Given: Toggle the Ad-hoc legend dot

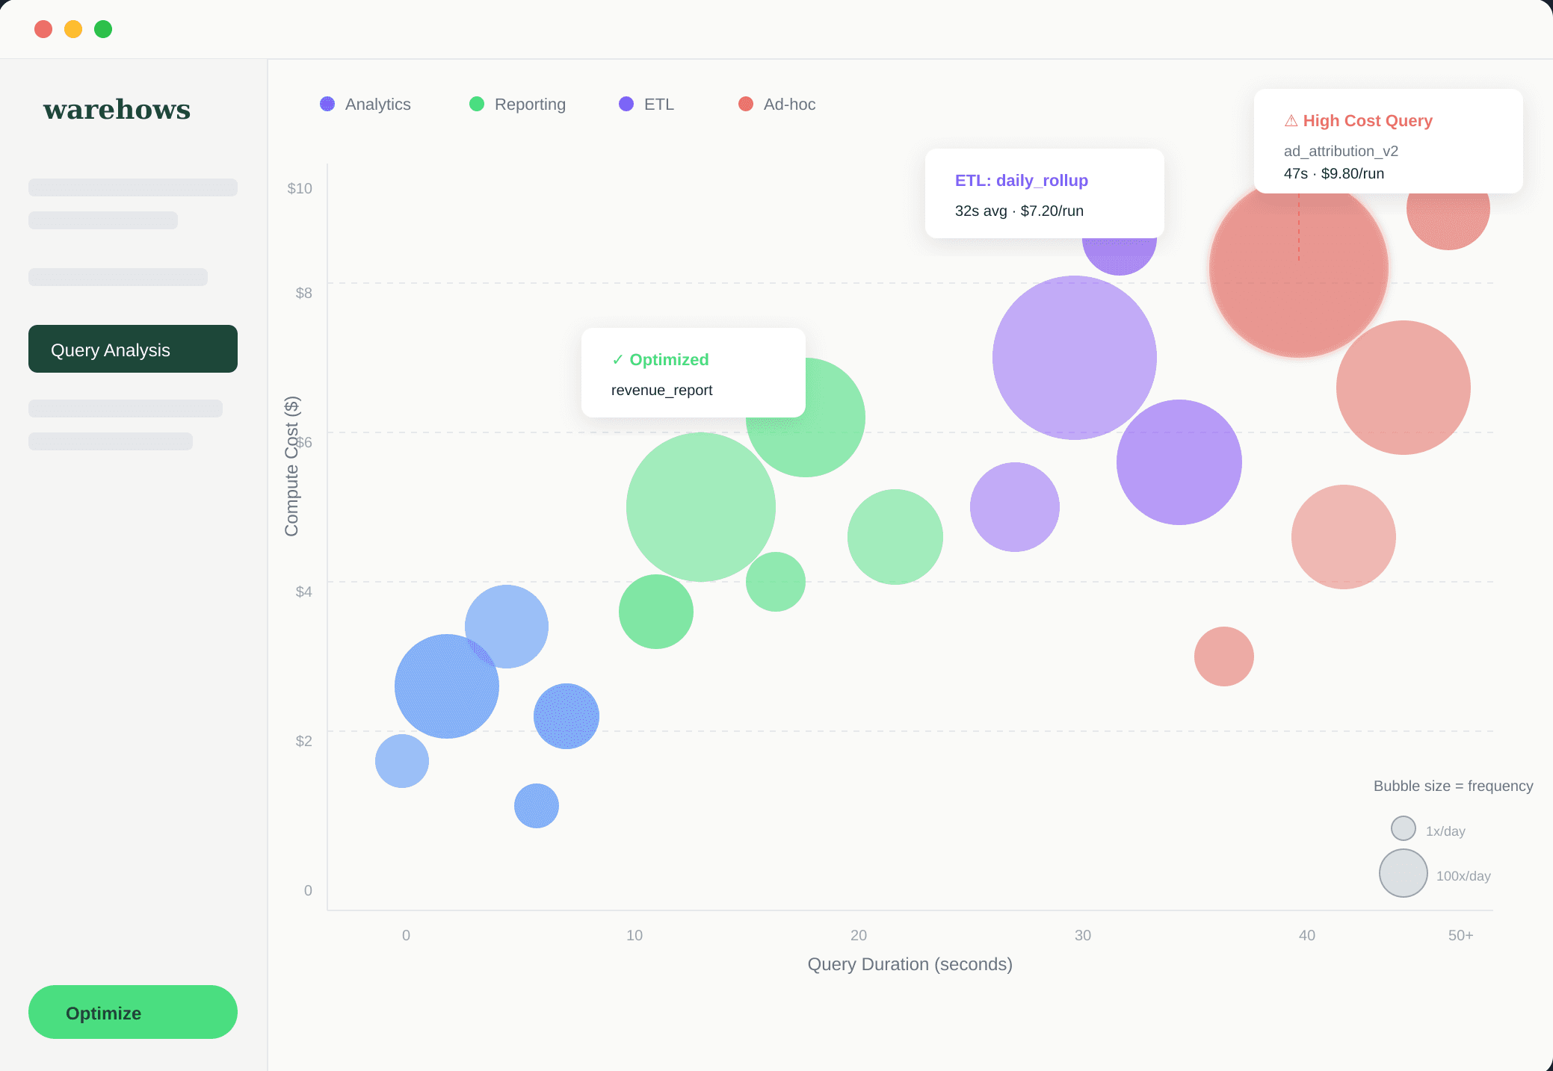Looking at the screenshot, I should 746,105.
